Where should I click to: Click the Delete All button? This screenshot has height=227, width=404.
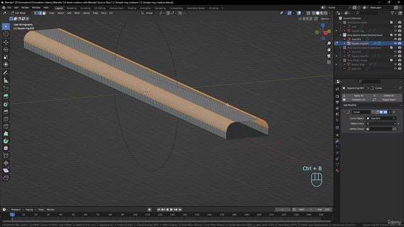click(387, 96)
